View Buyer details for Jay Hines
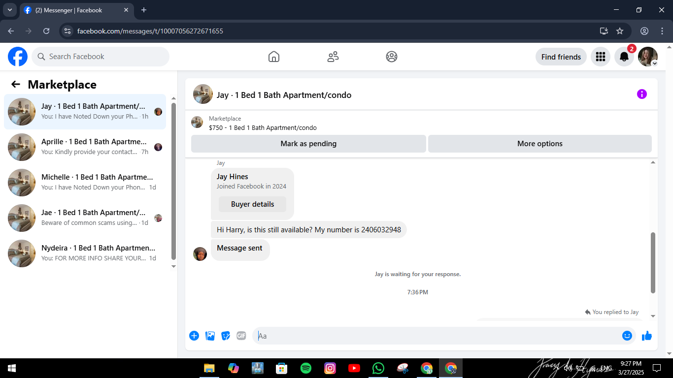Screen dimensions: 673x378 tap(252, 204)
